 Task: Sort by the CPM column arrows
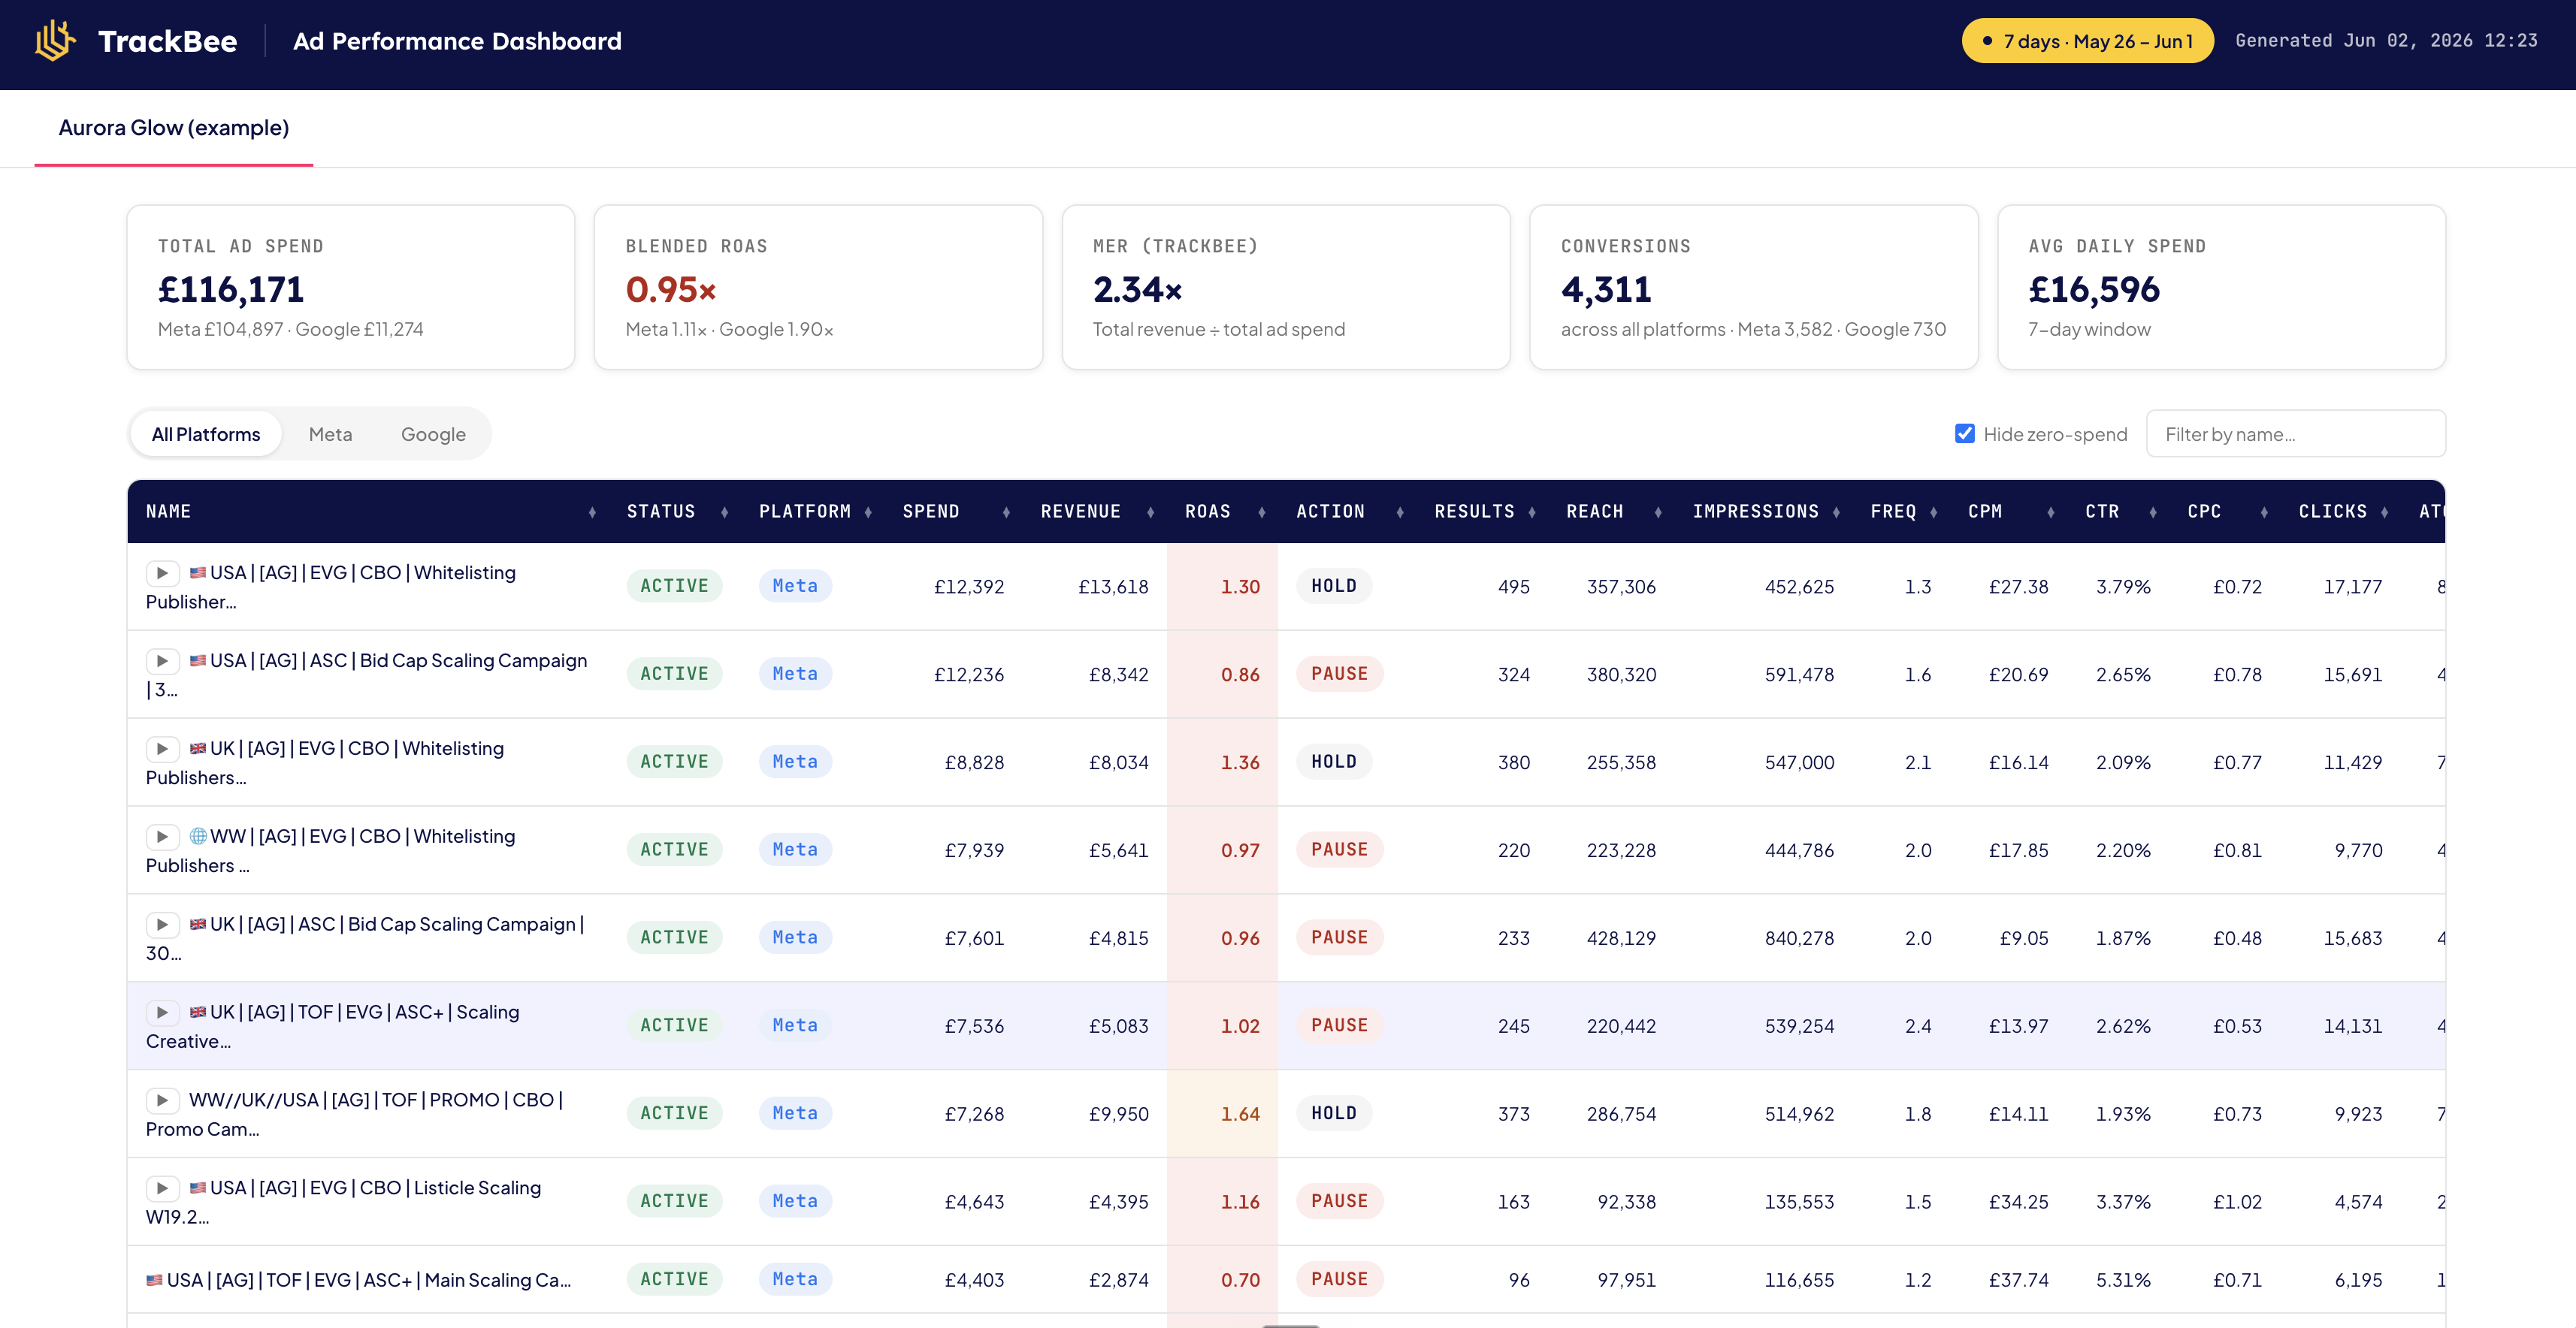2051,512
